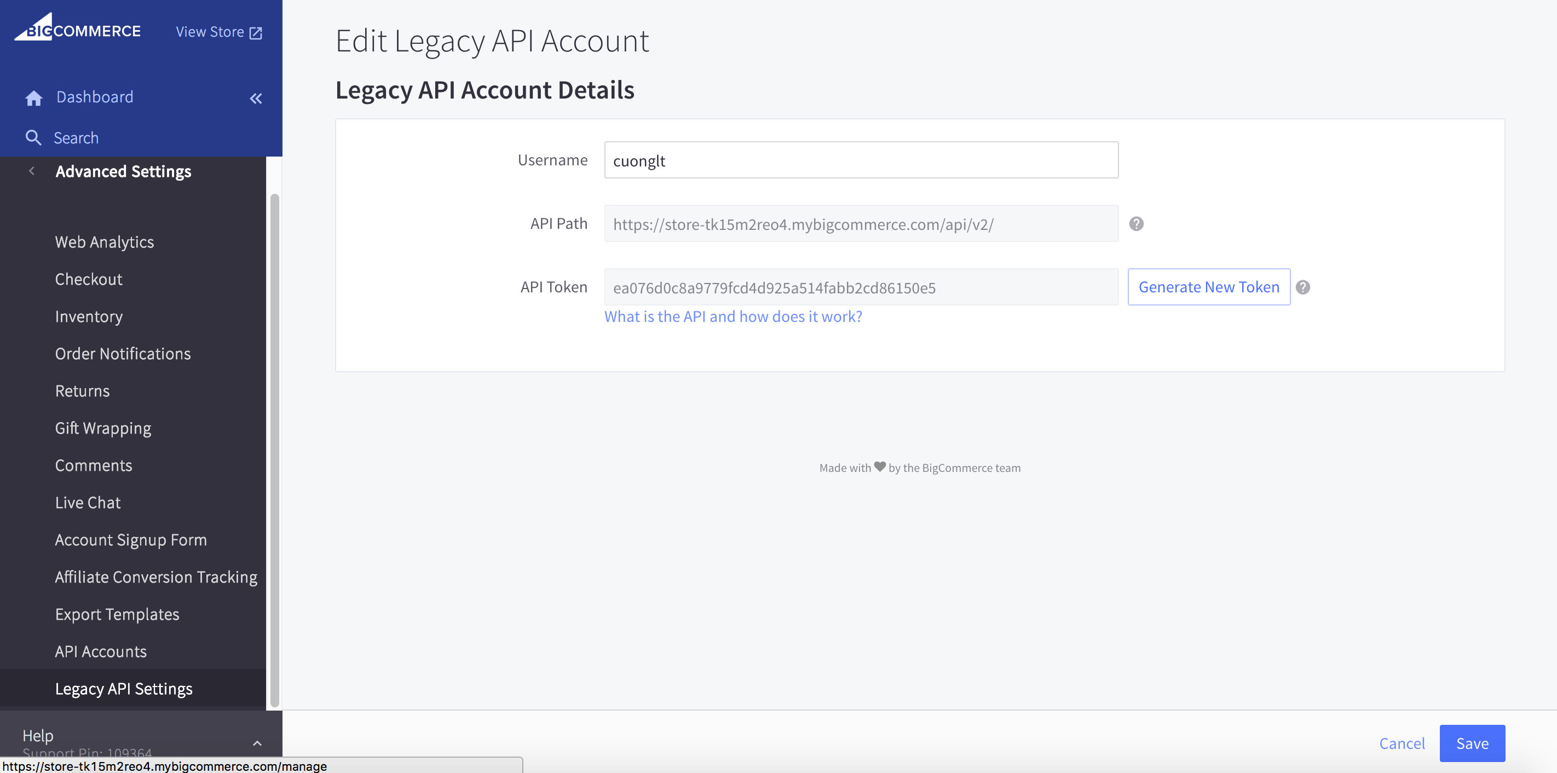Open API Accounts settings
The width and height of the screenshot is (1557, 773).
(x=101, y=651)
